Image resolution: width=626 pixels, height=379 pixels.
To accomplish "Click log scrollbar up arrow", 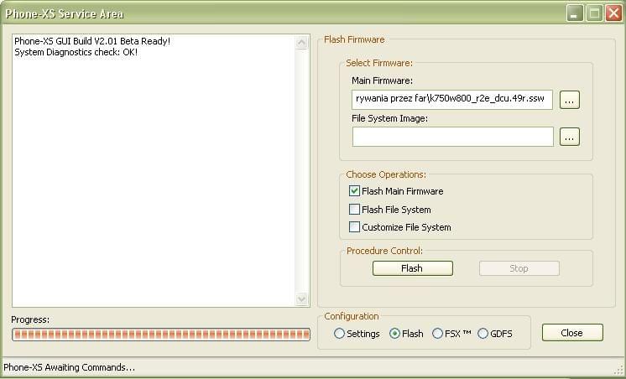I will pyautogui.click(x=302, y=42).
